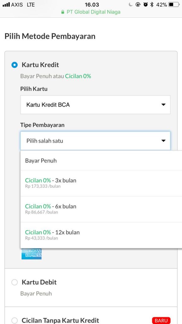
Task: Tap the alarm clock status icon
Action: coord(146,4)
